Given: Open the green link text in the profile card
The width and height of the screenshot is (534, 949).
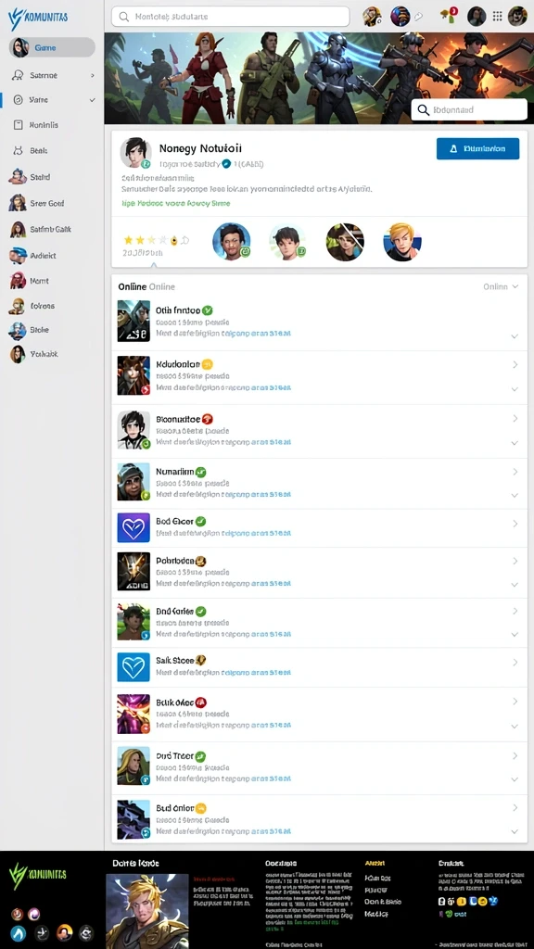Looking at the screenshot, I should click(x=176, y=203).
